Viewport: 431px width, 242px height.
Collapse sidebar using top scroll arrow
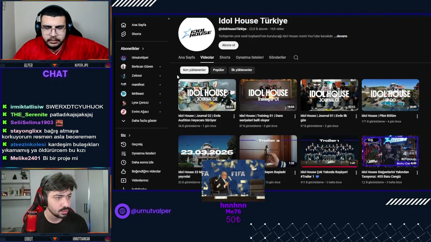(169, 19)
